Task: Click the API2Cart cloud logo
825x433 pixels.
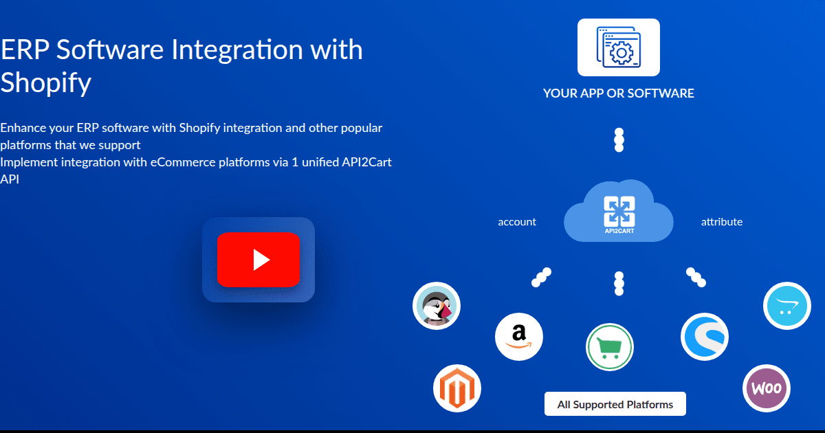Action: pyautogui.click(x=619, y=212)
